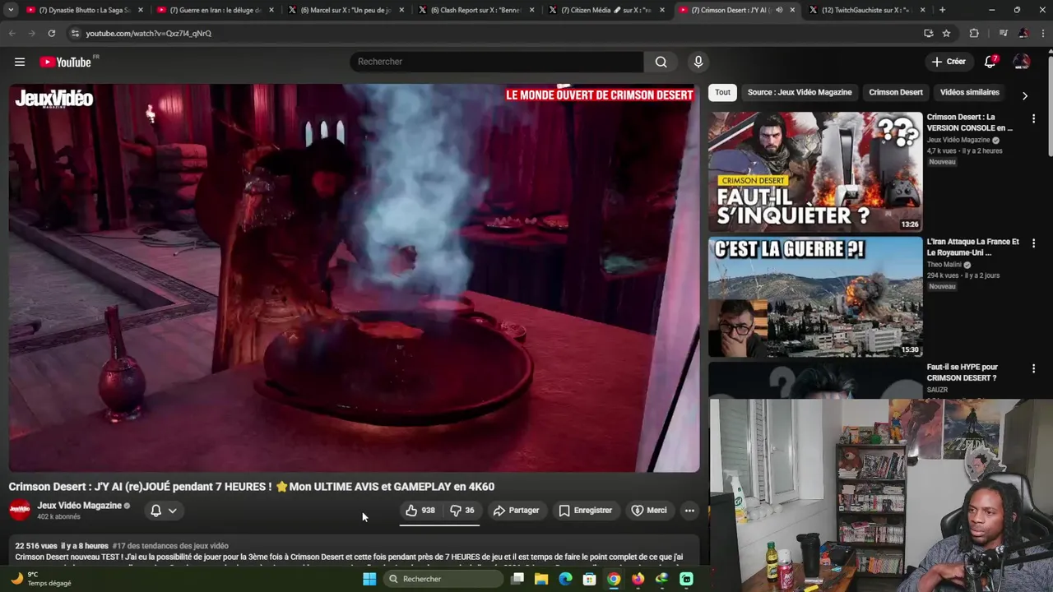Open options for L'Iran Attaque La France video
This screenshot has height=592, width=1053.
pos(1033,244)
